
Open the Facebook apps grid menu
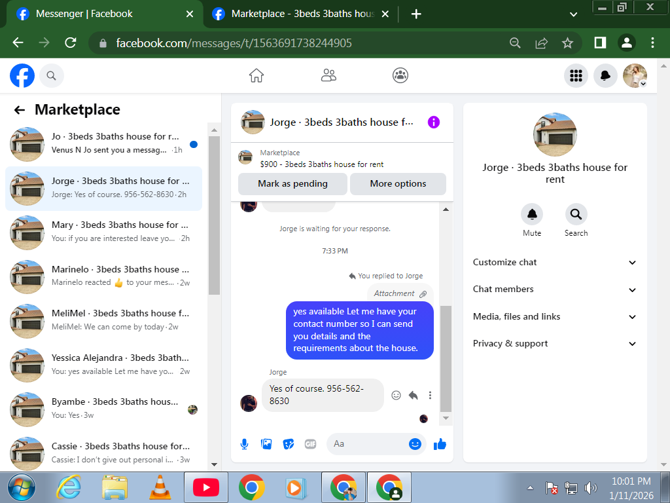576,76
